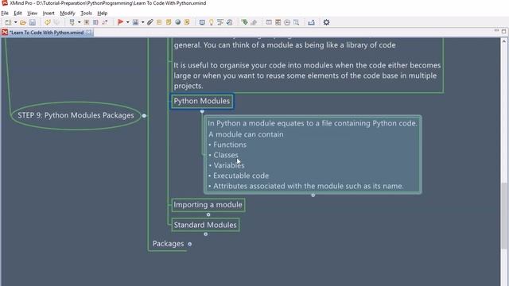Click the red Marker flag icon

120,22
